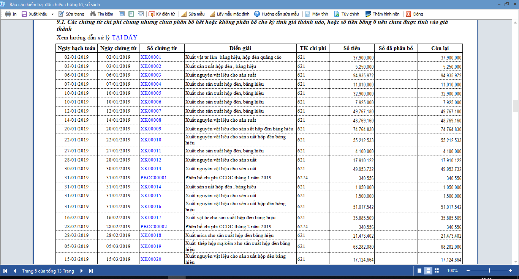Open Tìm kiếm binoculars search
This screenshot has height=279, width=519.
[x=101, y=14]
